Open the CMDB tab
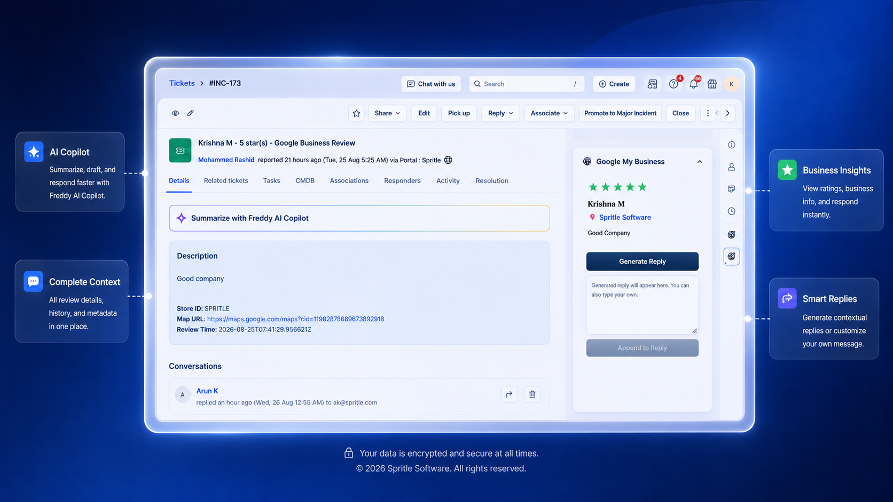The height and width of the screenshot is (502, 893). pos(305,181)
